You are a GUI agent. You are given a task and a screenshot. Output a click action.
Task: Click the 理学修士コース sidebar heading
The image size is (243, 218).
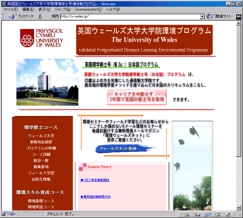(41, 127)
